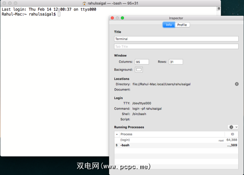Viewport: 244px width, 175px height.
Task: Click the Columns field showing 95
Action: (x=142, y=62)
